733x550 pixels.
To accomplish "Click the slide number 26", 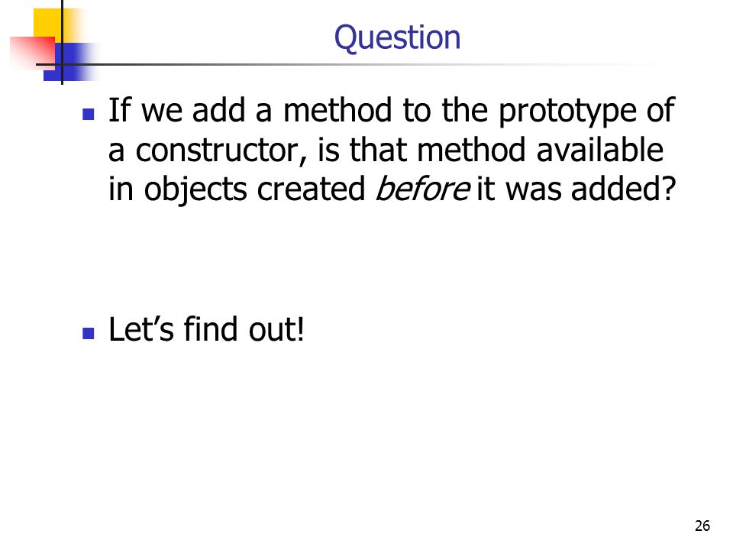I will (702, 526).
